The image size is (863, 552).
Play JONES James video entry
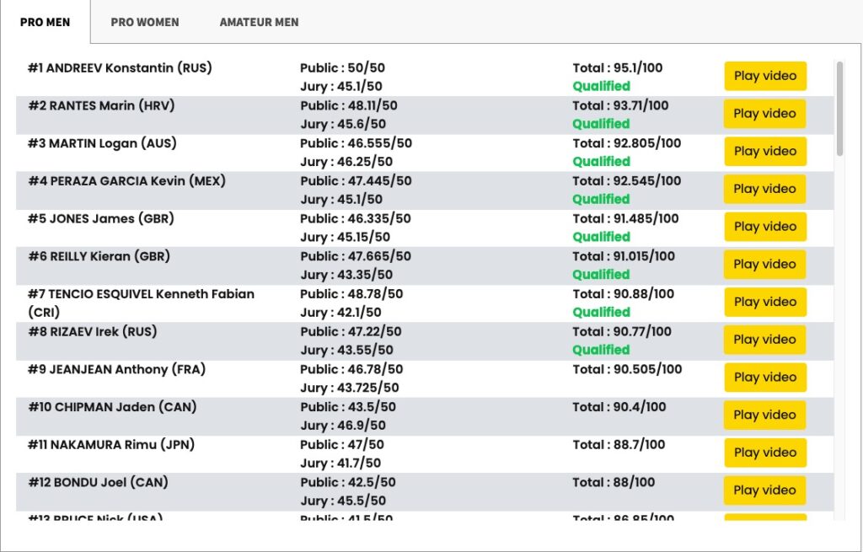(765, 227)
